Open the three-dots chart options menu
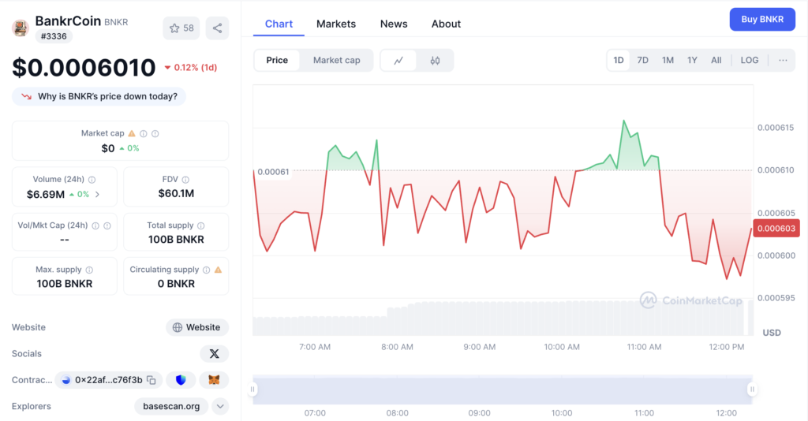This screenshot has height=421, width=808. coord(783,60)
